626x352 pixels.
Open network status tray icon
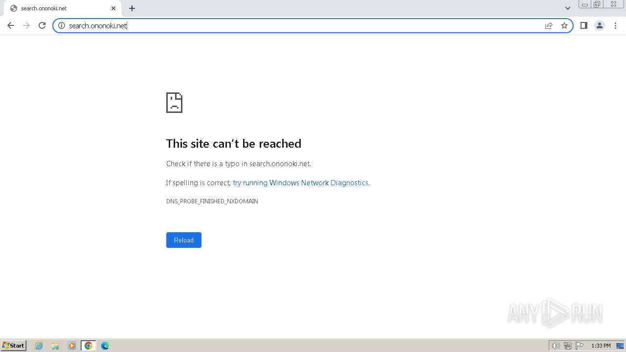[568, 346]
